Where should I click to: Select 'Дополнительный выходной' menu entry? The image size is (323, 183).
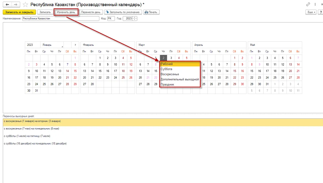(180, 79)
